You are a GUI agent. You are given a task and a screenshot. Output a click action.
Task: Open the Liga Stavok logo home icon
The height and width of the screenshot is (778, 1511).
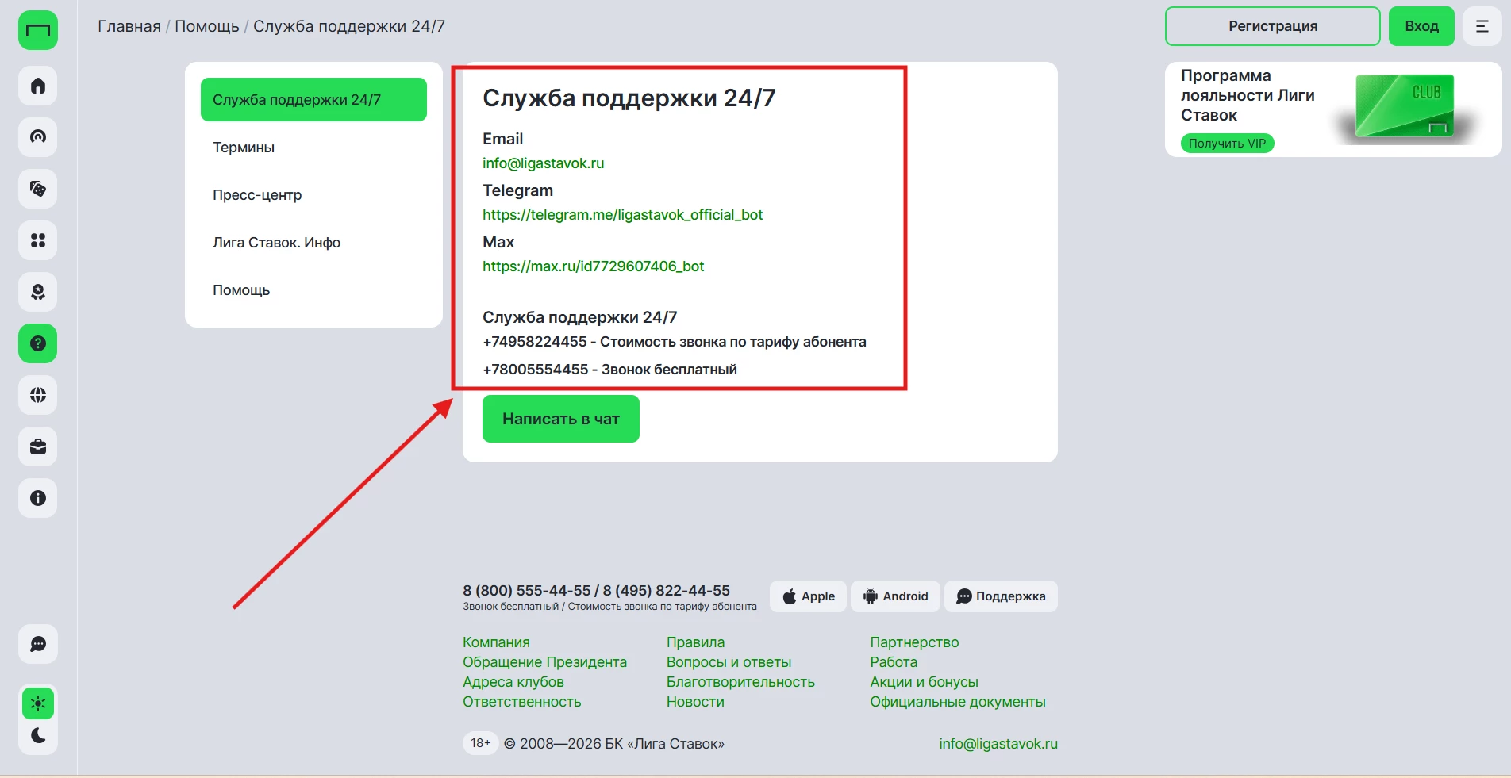tap(38, 30)
